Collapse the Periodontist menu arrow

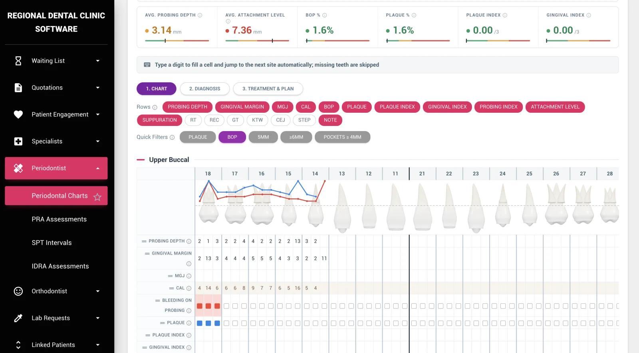click(98, 168)
